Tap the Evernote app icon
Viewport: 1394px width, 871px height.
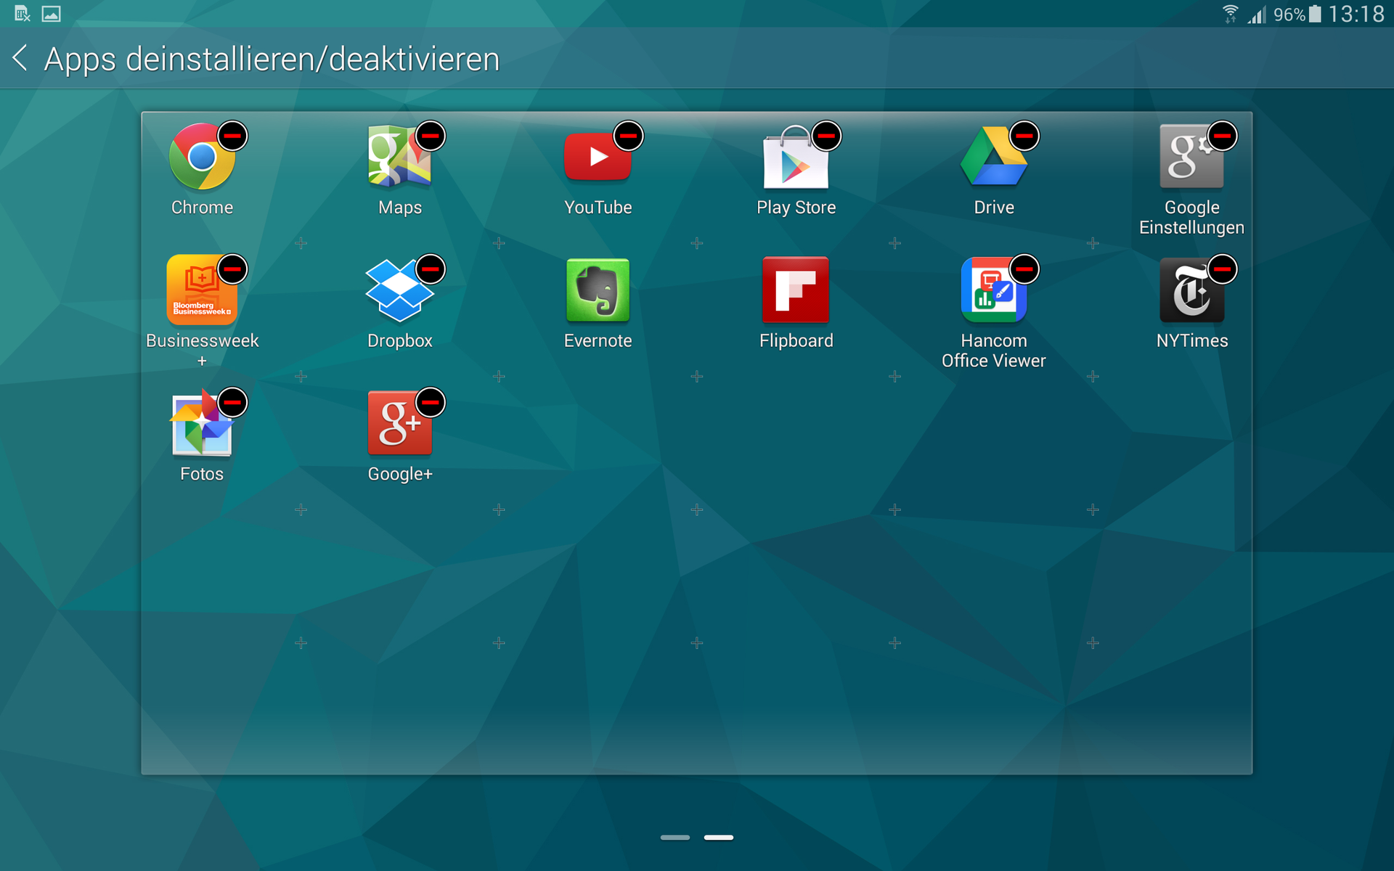598,290
